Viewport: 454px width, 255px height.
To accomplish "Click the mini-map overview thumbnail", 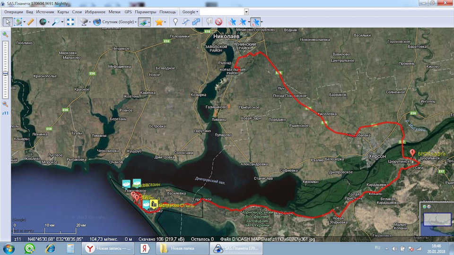I will point(437,220).
